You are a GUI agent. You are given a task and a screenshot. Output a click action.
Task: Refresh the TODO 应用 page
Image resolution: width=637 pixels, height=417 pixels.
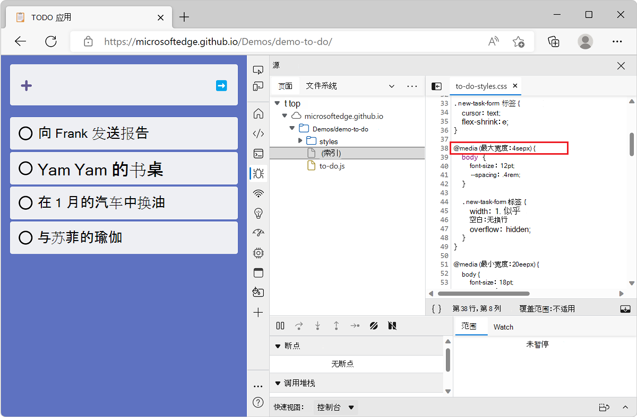(x=51, y=41)
